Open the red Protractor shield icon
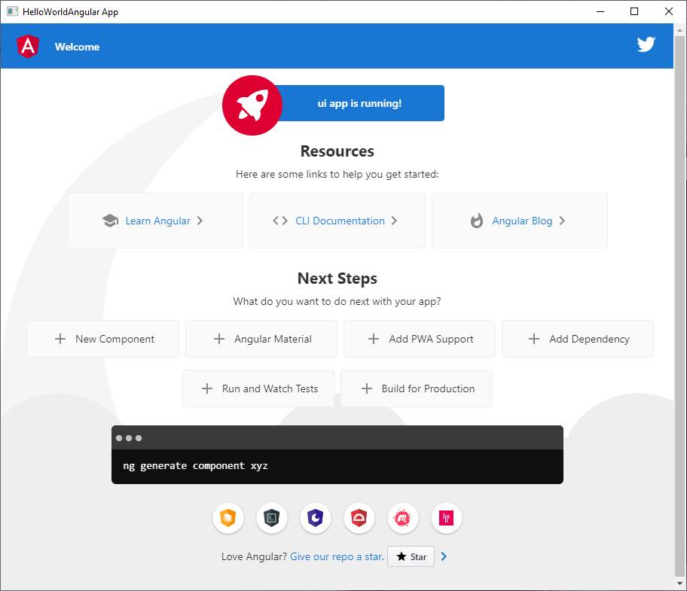687x591 pixels. [x=359, y=518]
